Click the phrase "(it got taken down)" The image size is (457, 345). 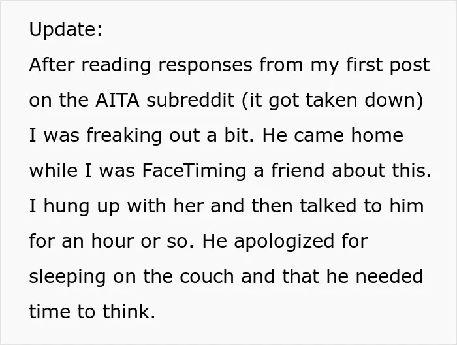[x=332, y=101]
